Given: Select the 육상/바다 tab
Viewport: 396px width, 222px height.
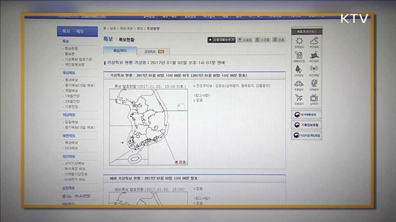Looking at the screenshot, I should tap(120, 51).
